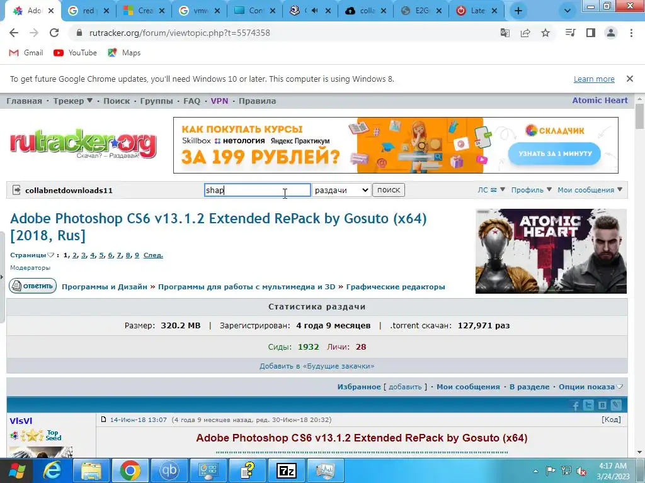Click Добавить в «Будущие закачки»

pos(317,366)
